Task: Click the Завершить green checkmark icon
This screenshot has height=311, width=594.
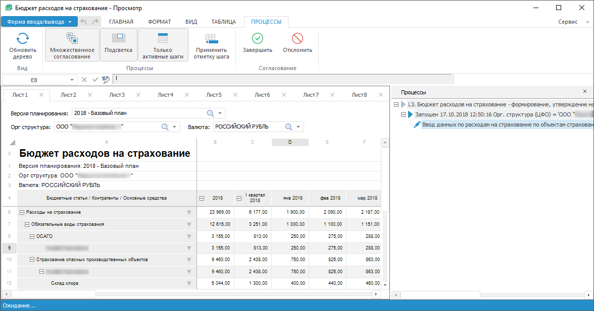Action: 257,38
